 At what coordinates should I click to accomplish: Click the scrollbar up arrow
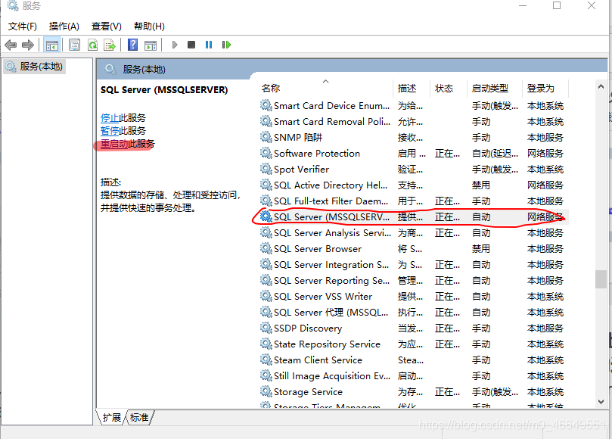click(601, 87)
